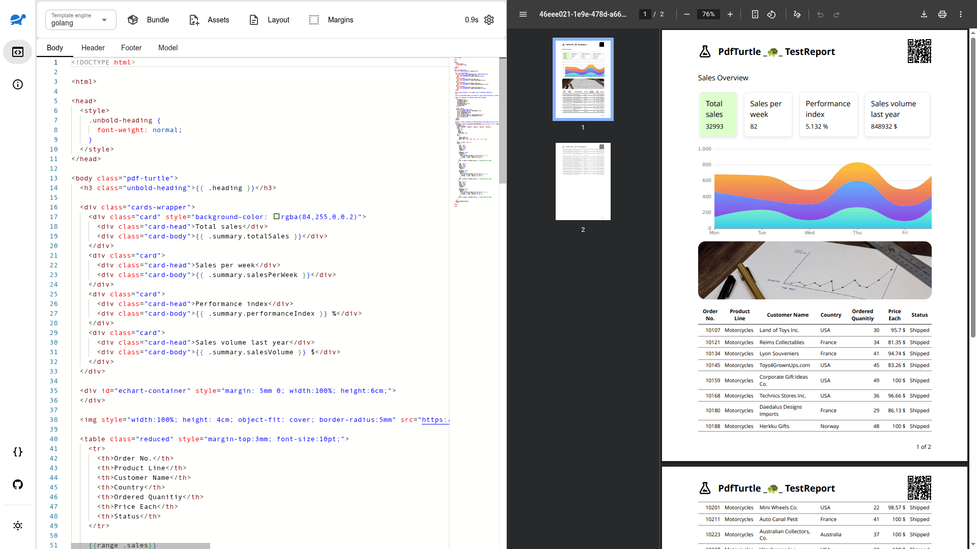Switch to the Header tab
Screen dimensions: 977x549
[x=93, y=48]
